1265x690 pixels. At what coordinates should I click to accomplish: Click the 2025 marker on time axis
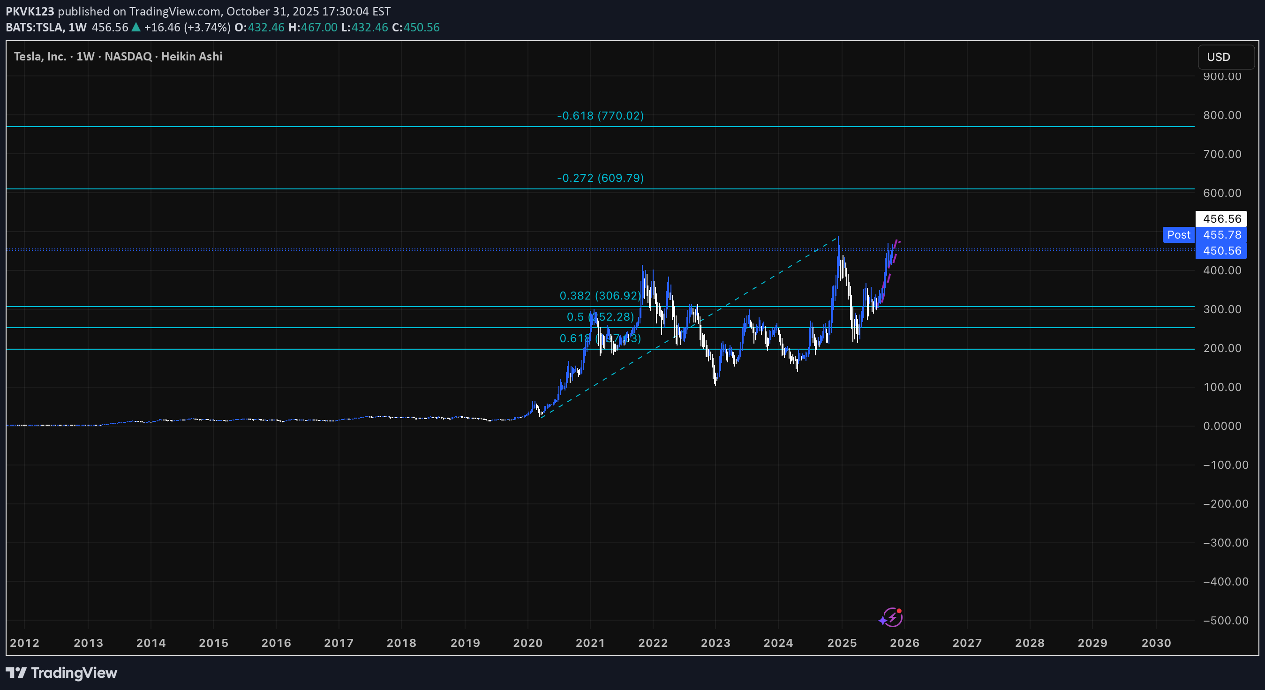(x=842, y=643)
